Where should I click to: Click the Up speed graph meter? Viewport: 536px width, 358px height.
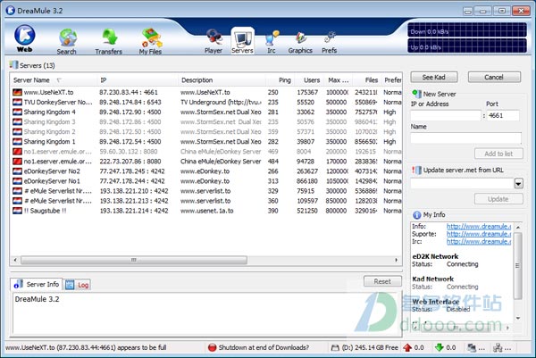467,46
